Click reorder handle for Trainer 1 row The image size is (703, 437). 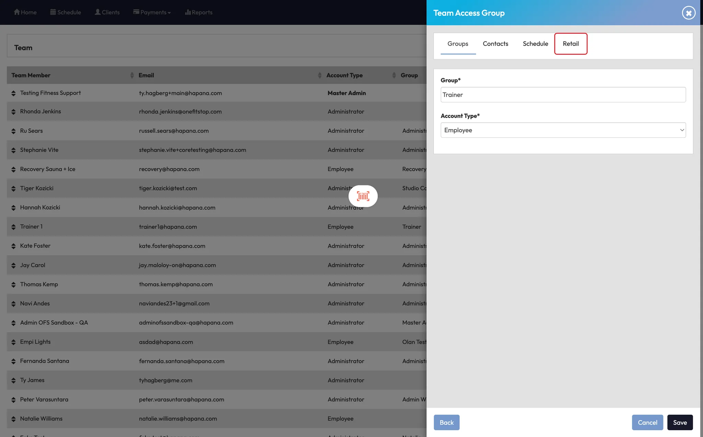[13, 227]
